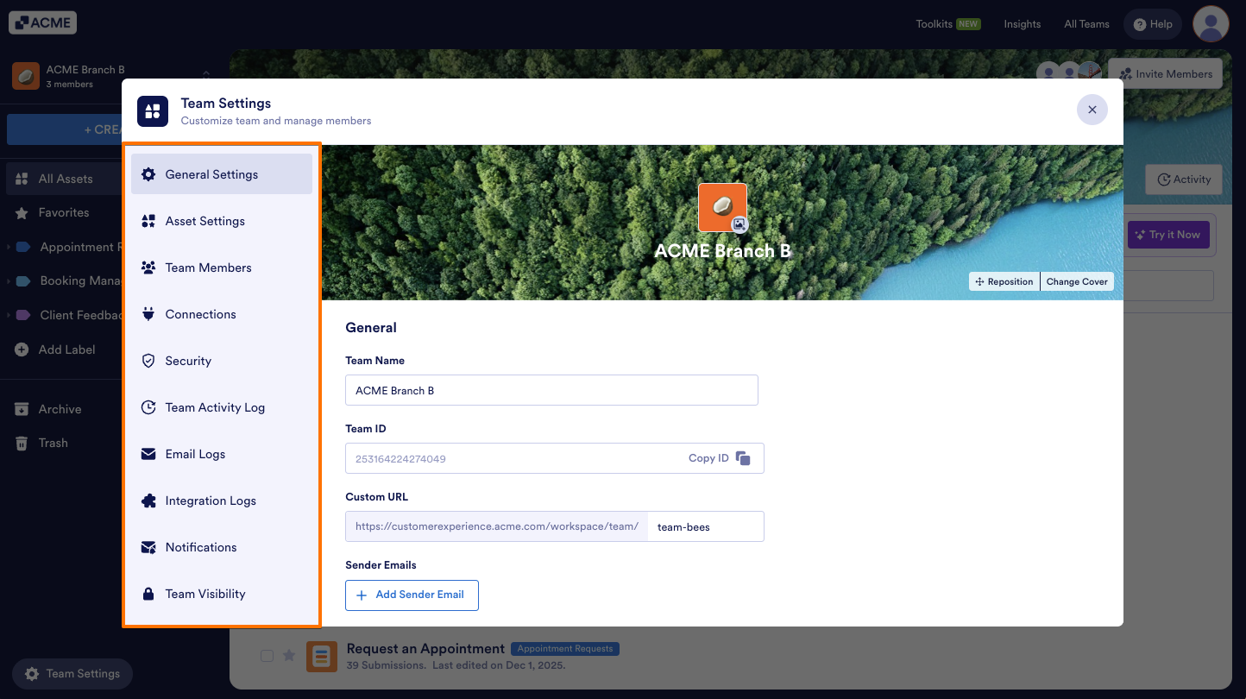1246x699 pixels.
Task: Click the Team Settings header grid icon
Action: (x=153, y=111)
